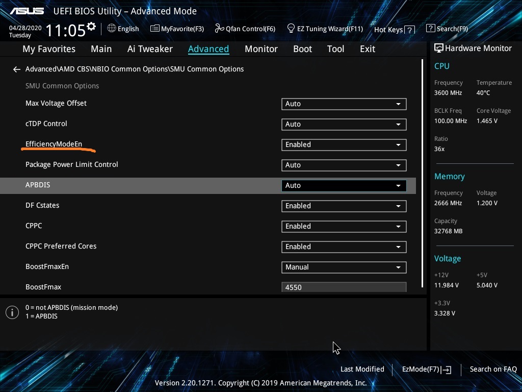Open the Max Voltage Offset dropdown

point(344,104)
